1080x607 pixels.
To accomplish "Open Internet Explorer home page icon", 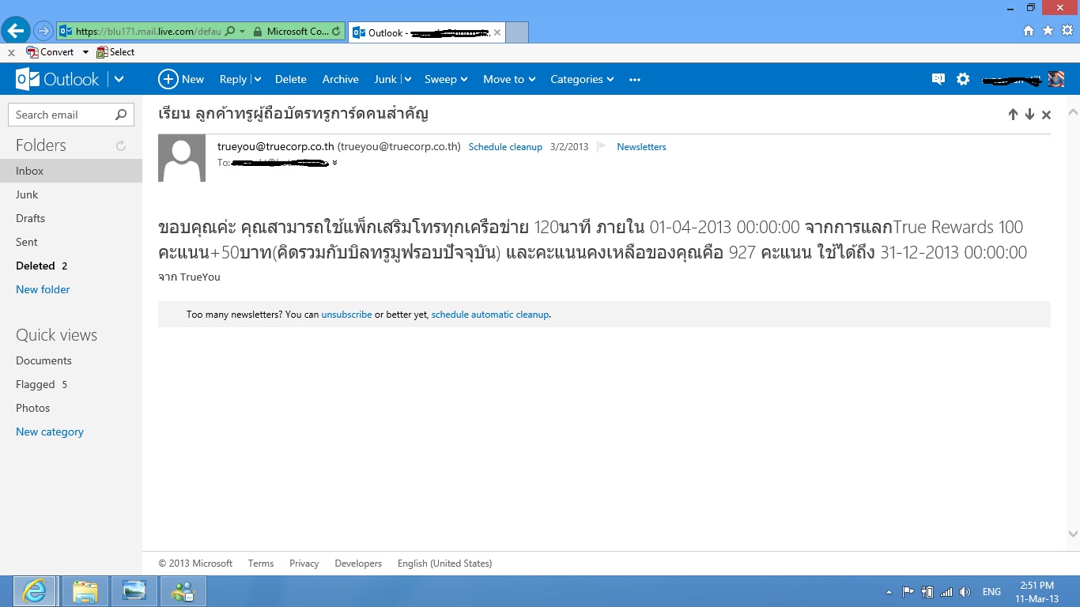I will [x=1029, y=31].
